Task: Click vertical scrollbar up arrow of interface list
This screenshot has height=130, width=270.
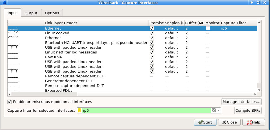Action: (x=259, y=22)
